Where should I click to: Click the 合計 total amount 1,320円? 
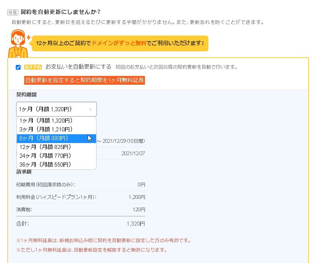pos(136,223)
